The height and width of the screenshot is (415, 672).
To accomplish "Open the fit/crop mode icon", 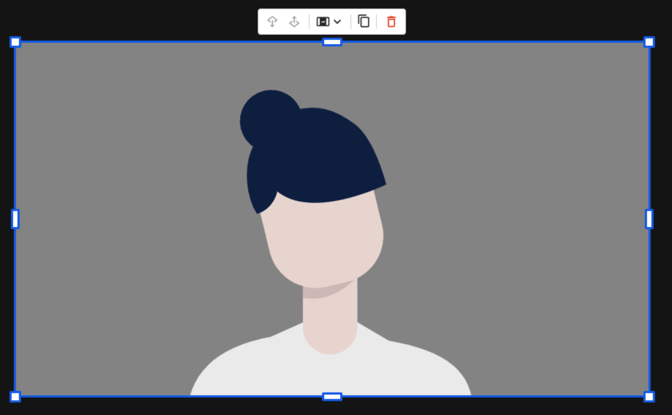I will tap(323, 22).
